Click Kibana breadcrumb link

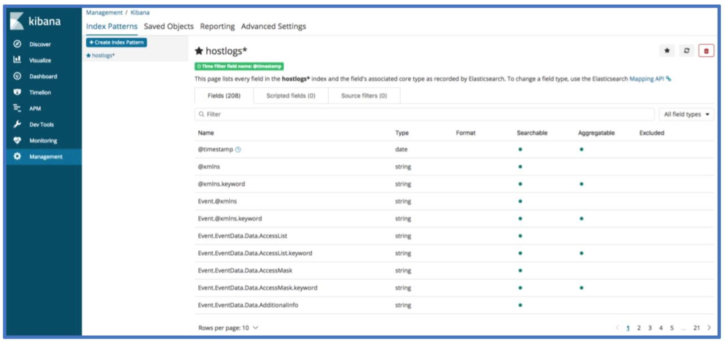pyautogui.click(x=140, y=12)
